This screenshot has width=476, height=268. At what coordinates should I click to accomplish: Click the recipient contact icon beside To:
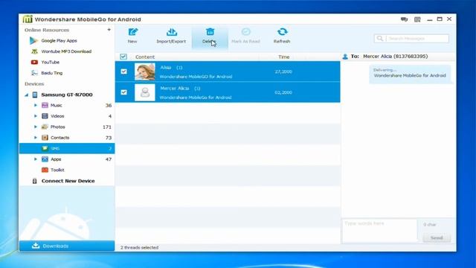click(x=345, y=57)
